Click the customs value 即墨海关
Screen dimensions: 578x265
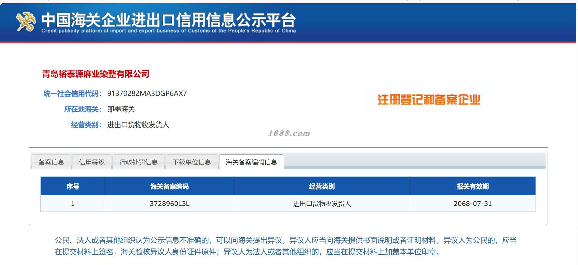[121, 109]
